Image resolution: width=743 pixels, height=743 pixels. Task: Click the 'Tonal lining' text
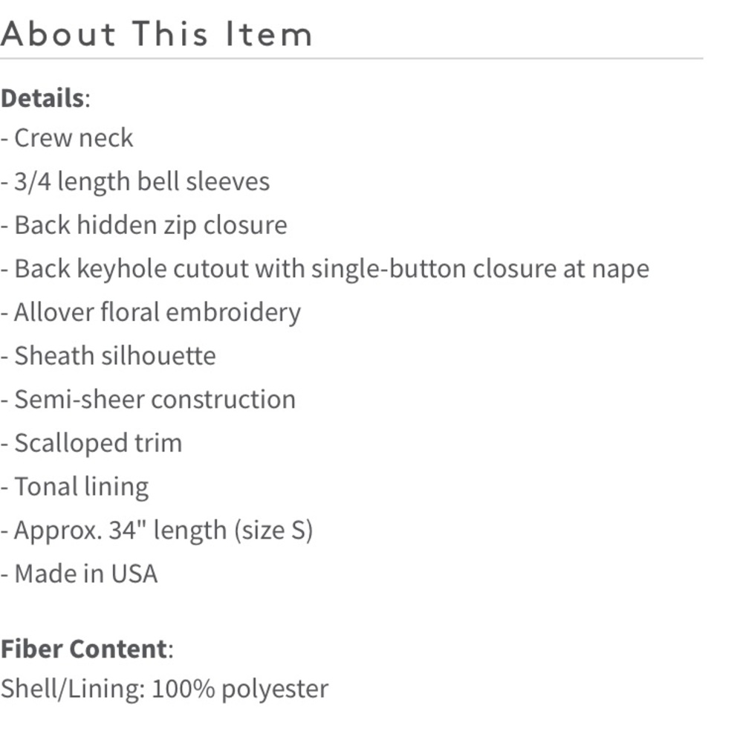click(81, 487)
